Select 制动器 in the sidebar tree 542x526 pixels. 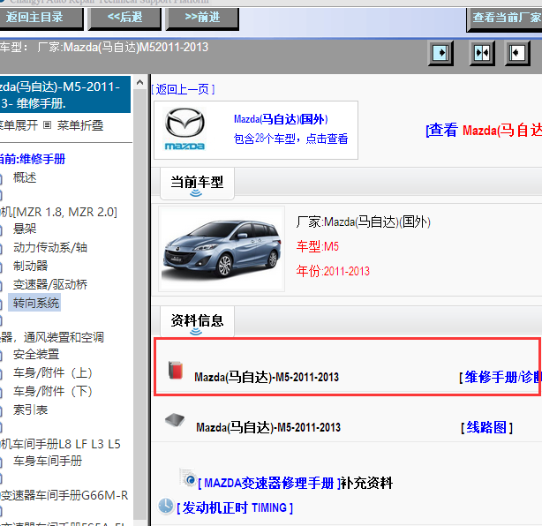click(x=30, y=267)
